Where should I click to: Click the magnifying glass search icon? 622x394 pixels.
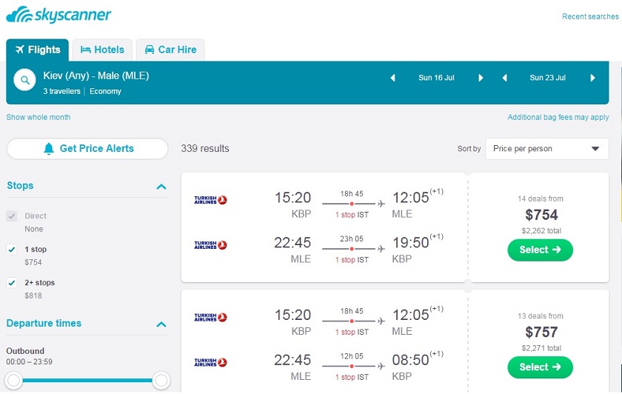(x=24, y=81)
